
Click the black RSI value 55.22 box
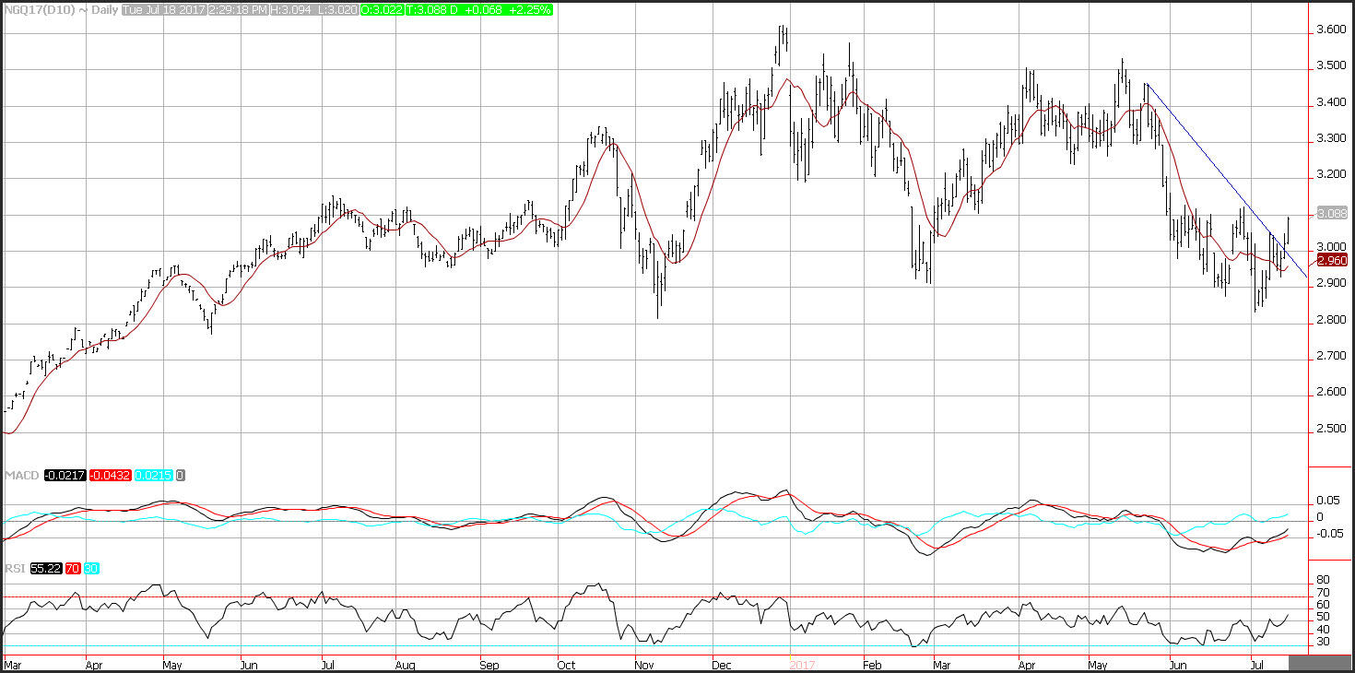click(x=46, y=569)
